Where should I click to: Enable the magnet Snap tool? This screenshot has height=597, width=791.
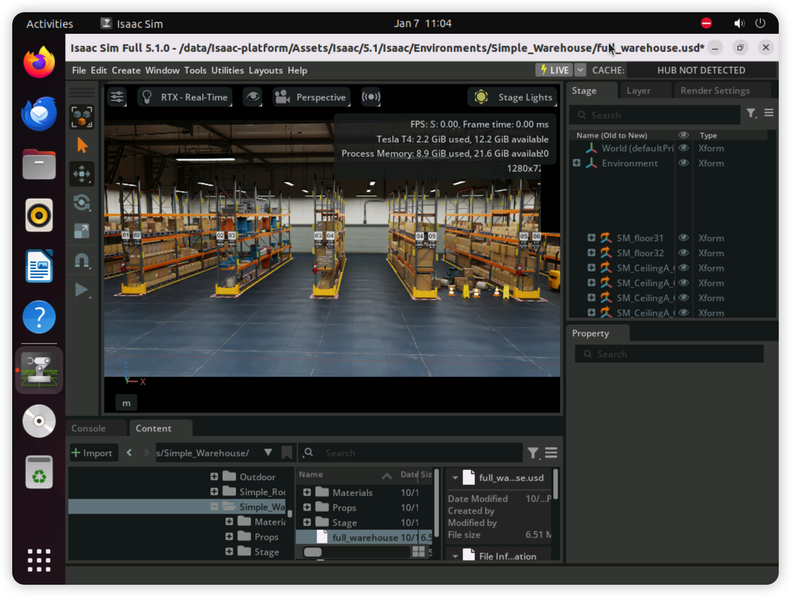pos(82,261)
